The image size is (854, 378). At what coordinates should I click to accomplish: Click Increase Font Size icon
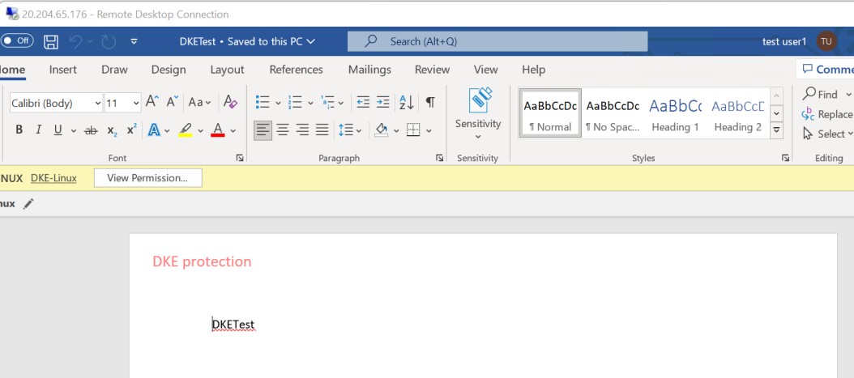[x=152, y=101]
